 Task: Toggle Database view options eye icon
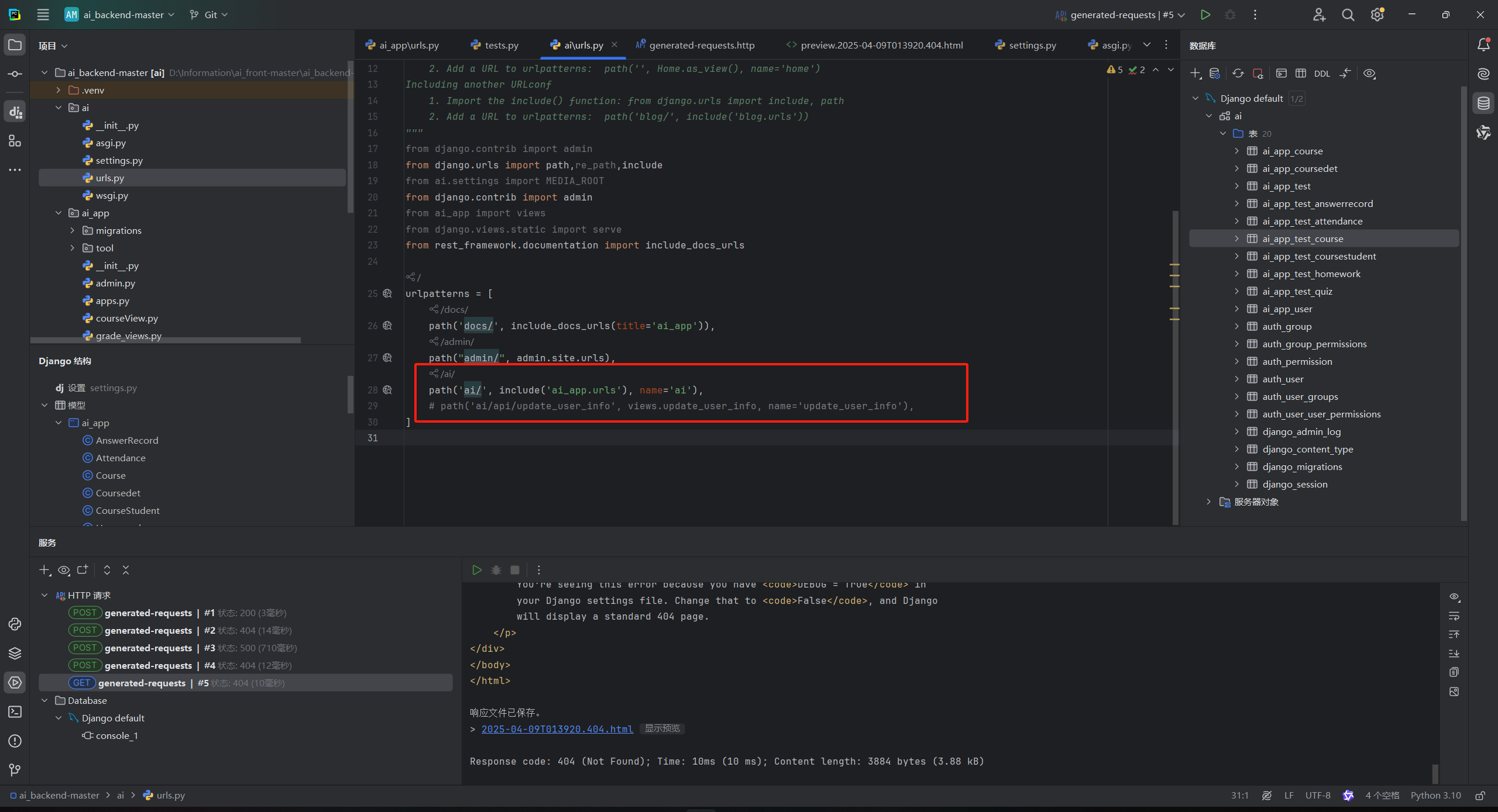[x=1369, y=74]
